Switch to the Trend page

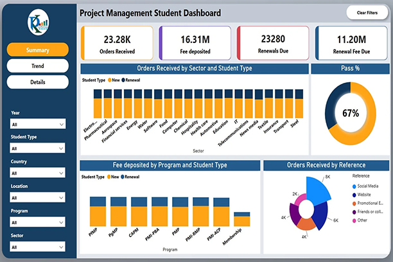point(38,65)
